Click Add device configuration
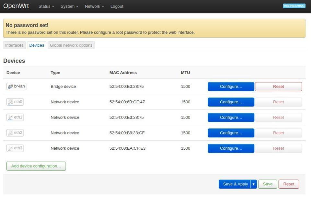The width and height of the screenshot is (311, 198). (36, 166)
